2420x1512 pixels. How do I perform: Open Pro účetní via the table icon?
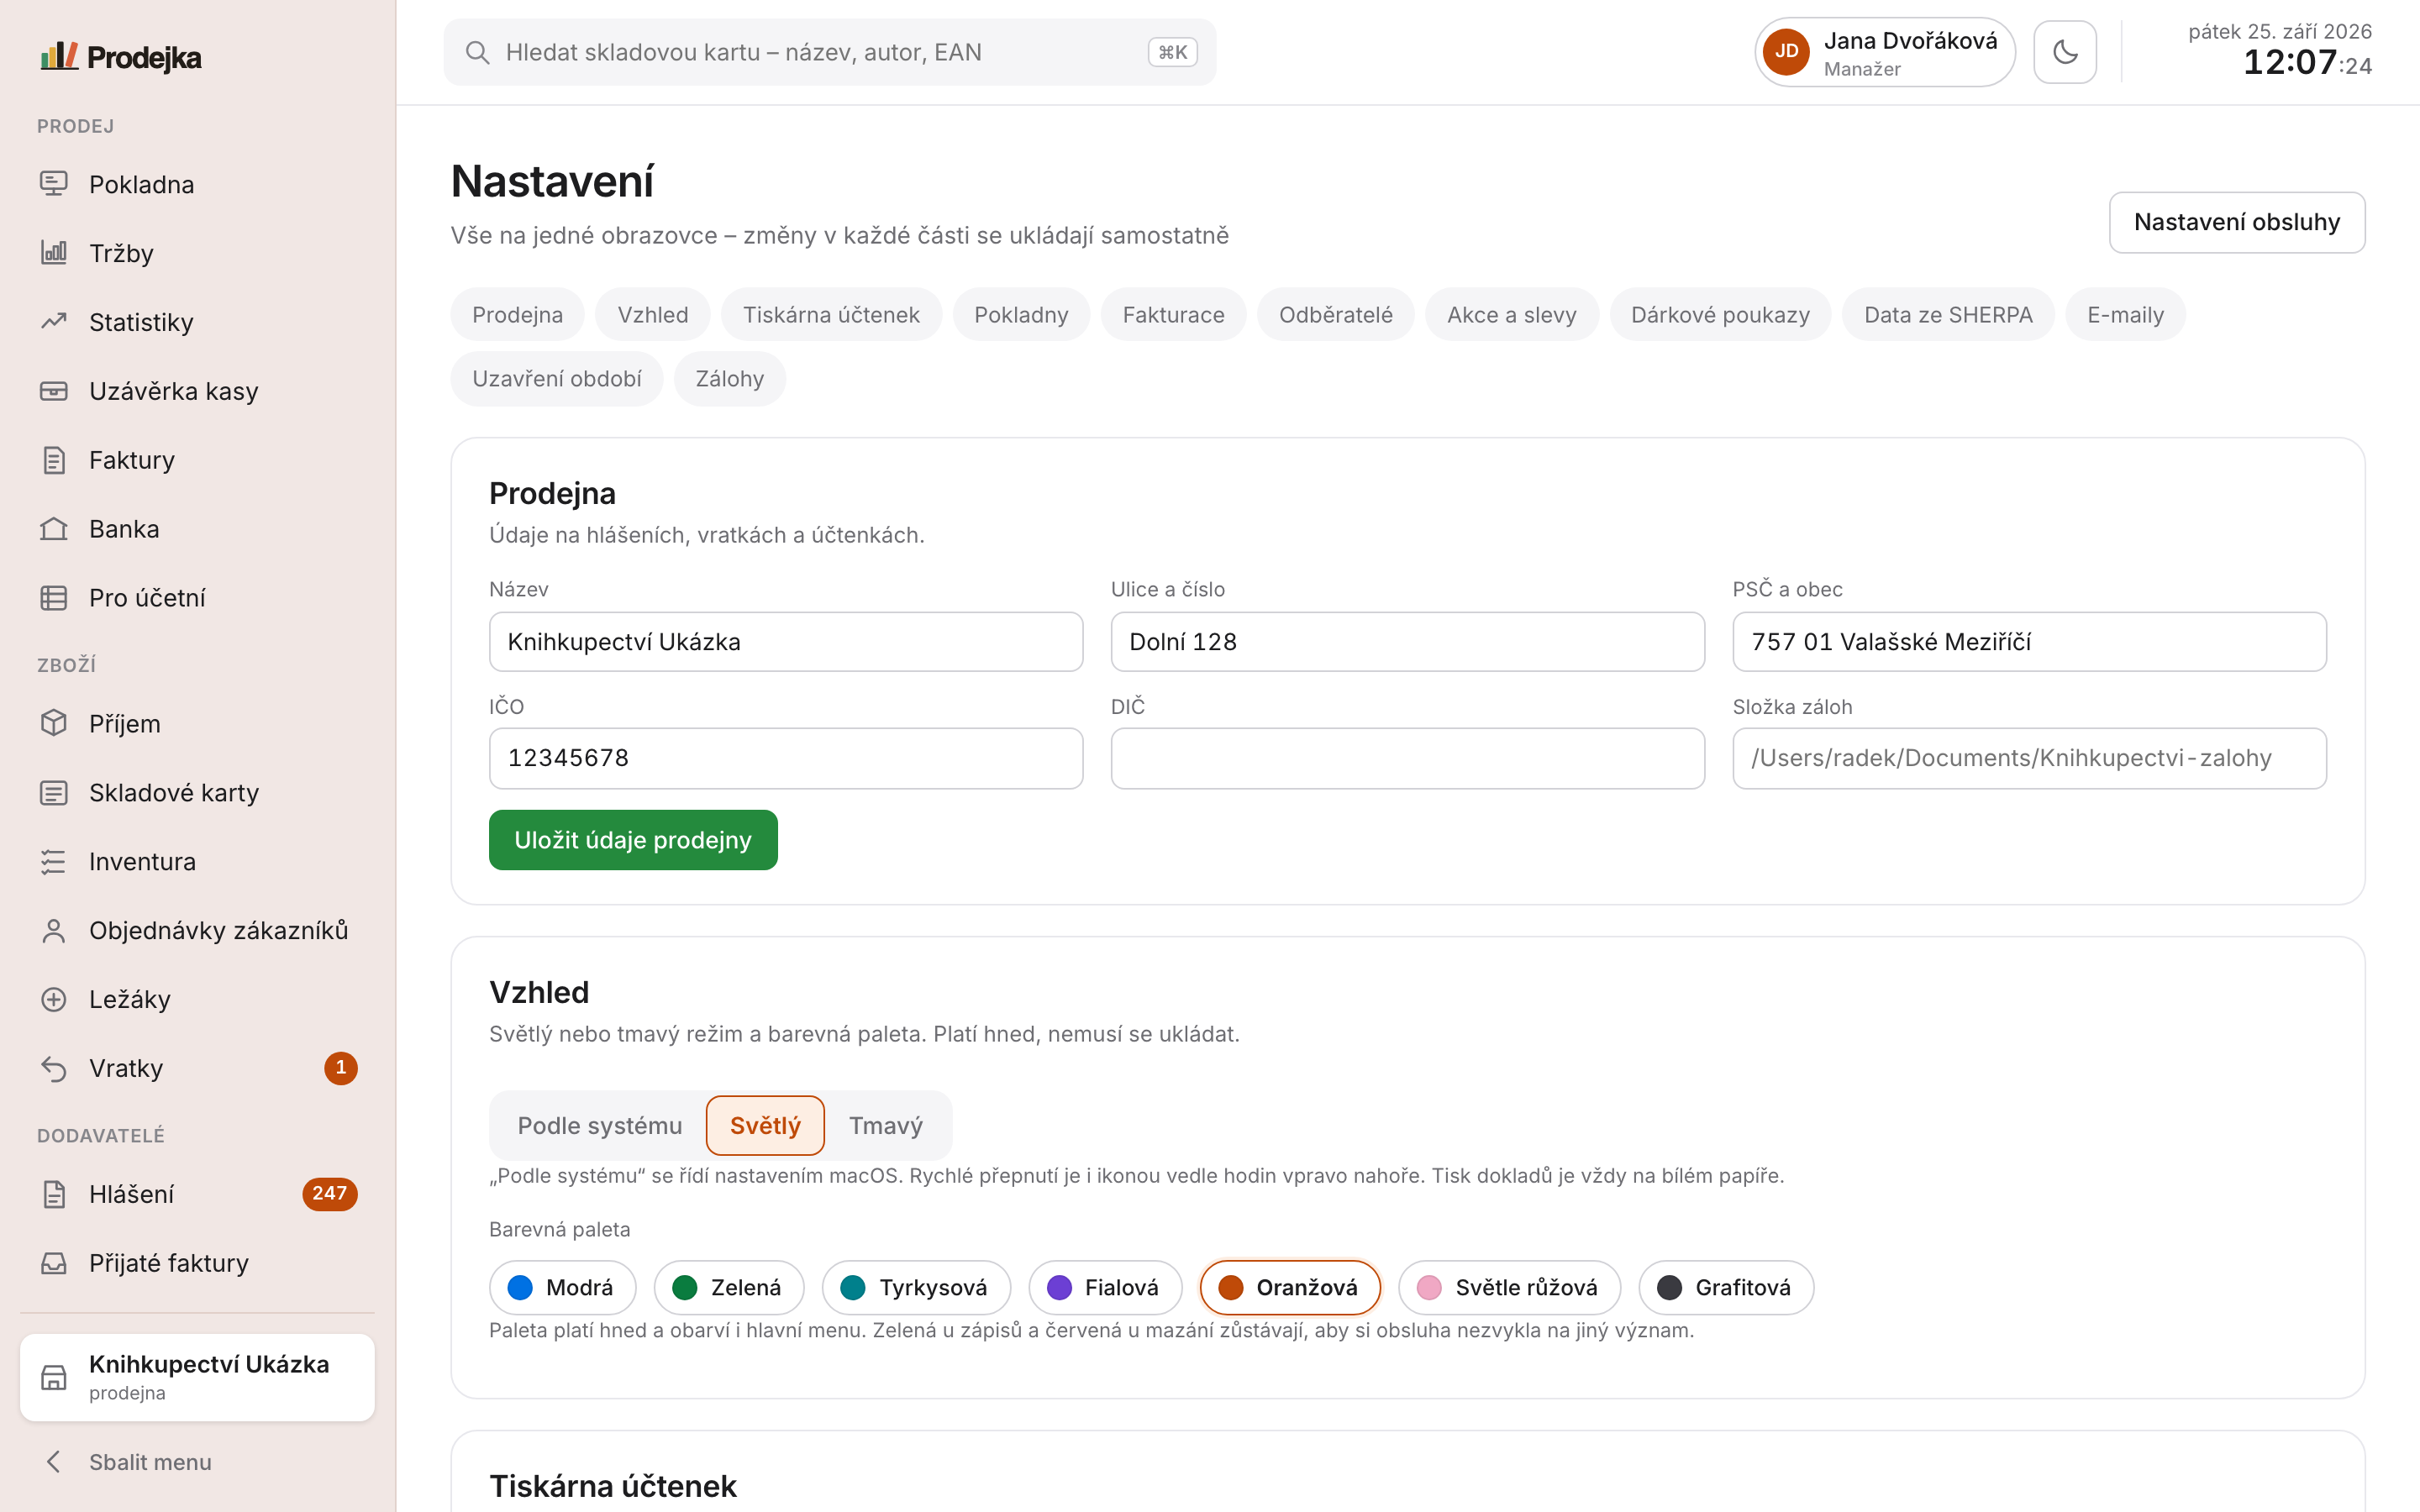(53, 598)
